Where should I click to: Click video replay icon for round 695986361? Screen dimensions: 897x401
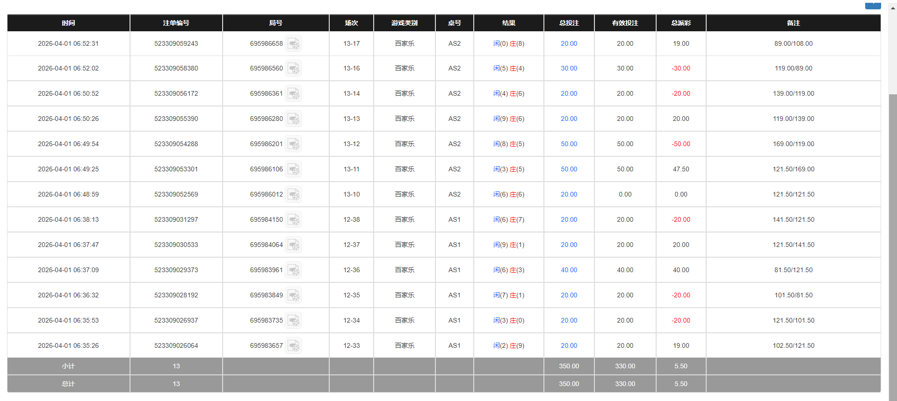(x=293, y=94)
